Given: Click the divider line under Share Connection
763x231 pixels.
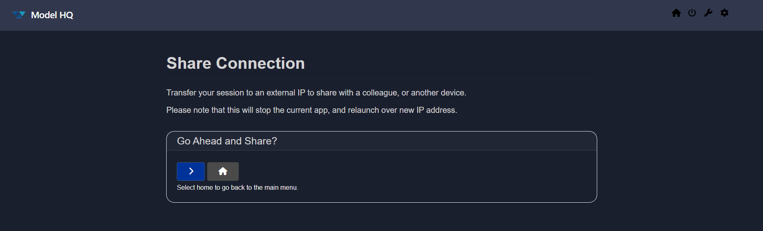Looking at the screenshot, I should [x=381, y=78].
